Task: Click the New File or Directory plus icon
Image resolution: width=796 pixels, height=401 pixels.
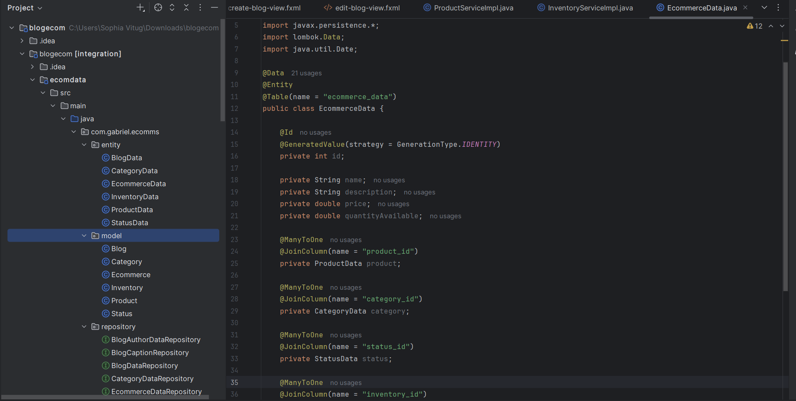Action: point(140,8)
